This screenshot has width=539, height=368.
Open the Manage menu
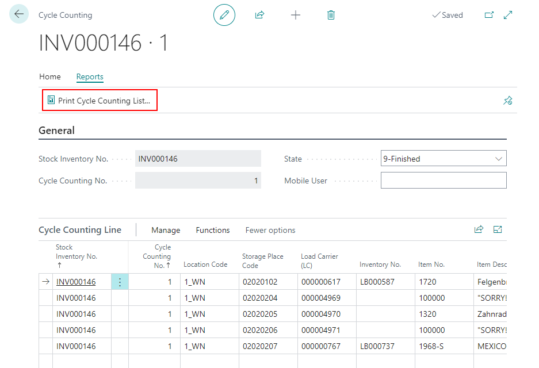point(166,230)
